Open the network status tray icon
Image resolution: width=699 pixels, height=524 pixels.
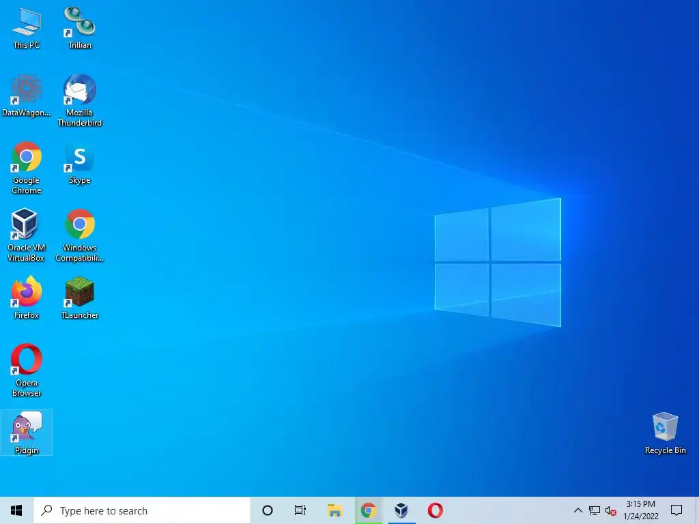coord(595,510)
